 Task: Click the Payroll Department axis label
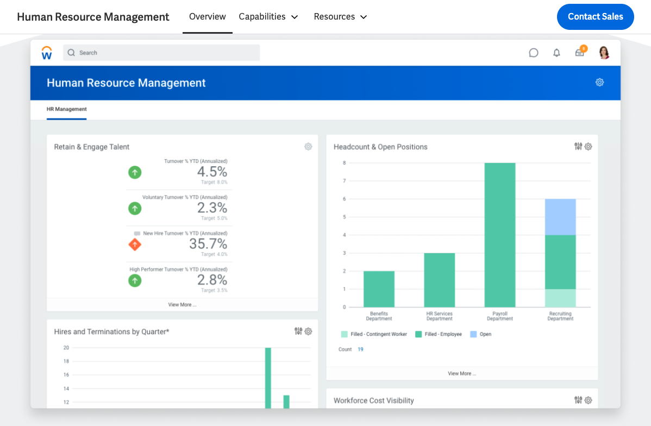(x=500, y=316)
